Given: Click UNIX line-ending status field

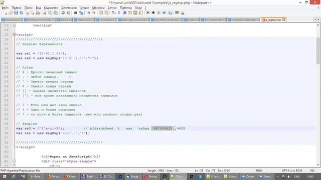Looking at the screenshot, I should 259,170.
